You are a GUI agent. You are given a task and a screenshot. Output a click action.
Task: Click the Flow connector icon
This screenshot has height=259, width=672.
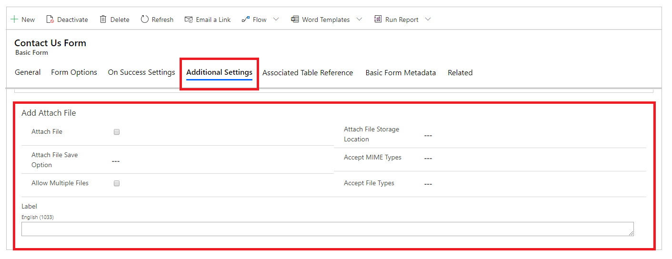point(246,20)
